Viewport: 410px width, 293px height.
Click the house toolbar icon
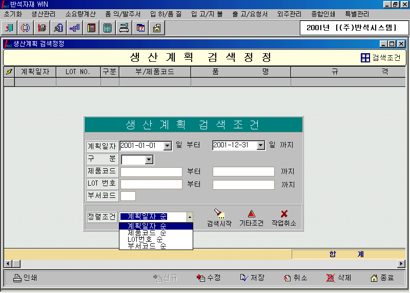click(156, 28)
